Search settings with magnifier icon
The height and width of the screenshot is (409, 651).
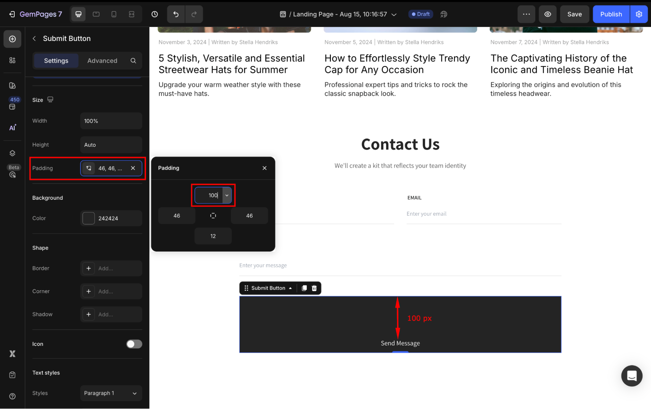pyautogui.click(x=133, y=61)
